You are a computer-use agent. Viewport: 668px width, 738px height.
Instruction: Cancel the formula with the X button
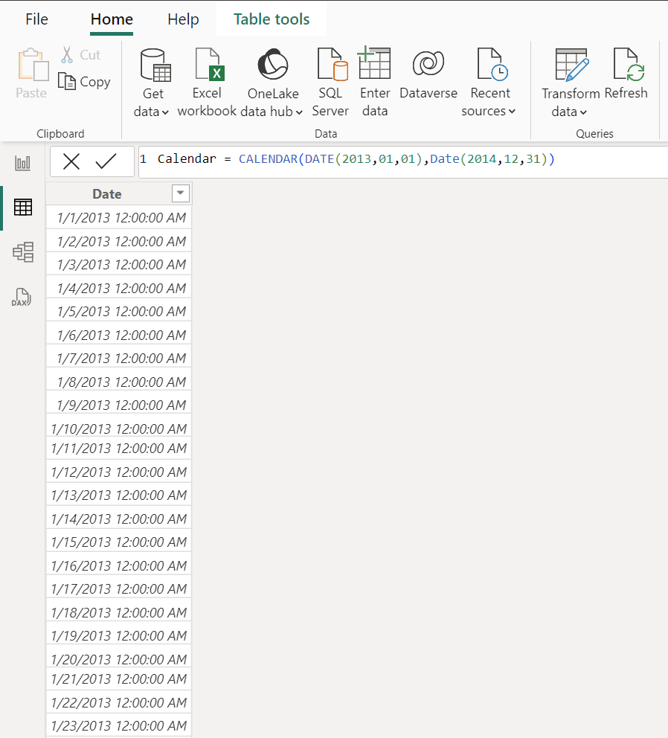(x=71, y=162)
